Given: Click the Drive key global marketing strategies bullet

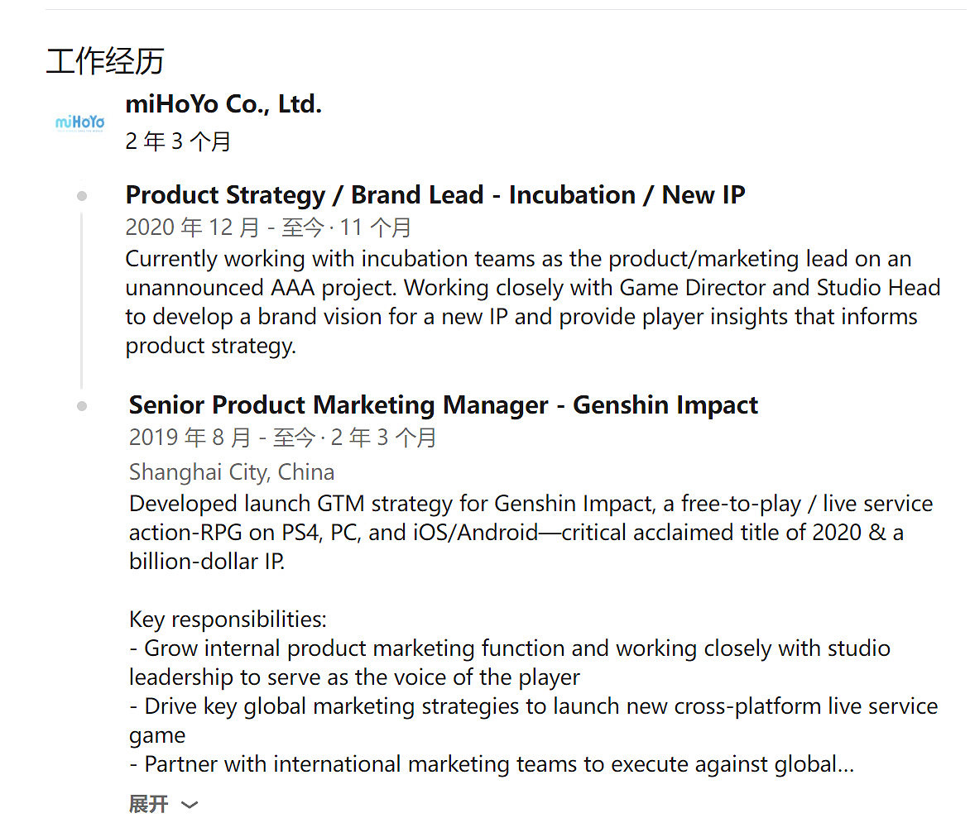Looking at the screenshot, I should pyautogui.click(x=534, y=707).
